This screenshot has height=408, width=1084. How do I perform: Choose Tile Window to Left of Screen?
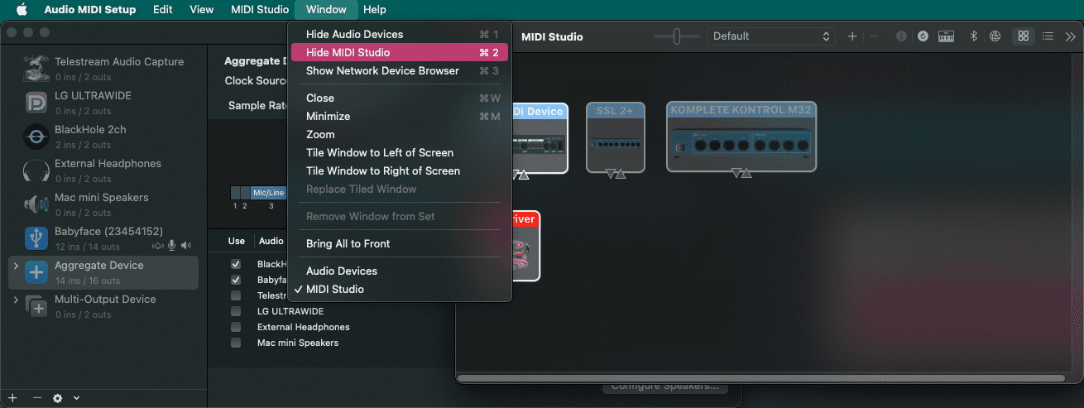tap(401, 152)
